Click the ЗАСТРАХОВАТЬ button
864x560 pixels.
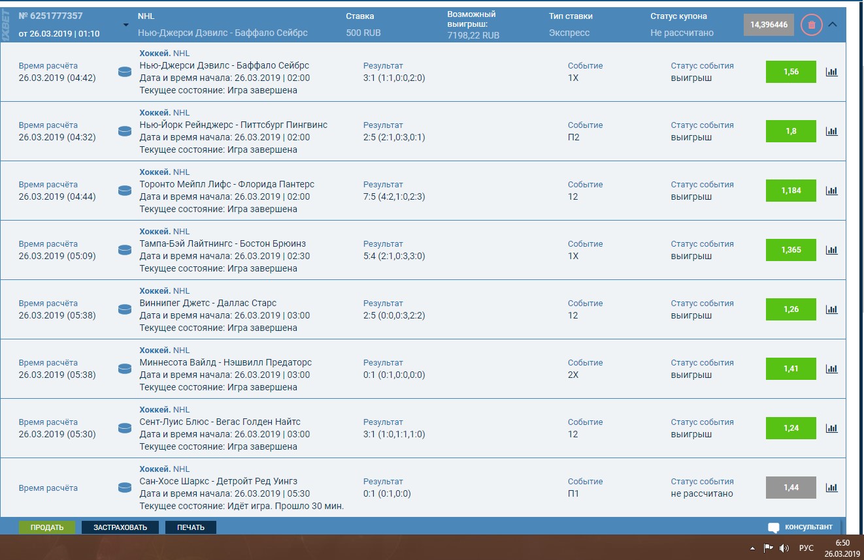pyautogui.click(x=120, y=527)
